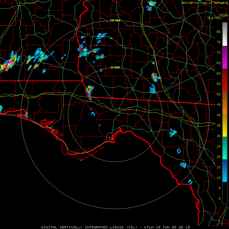Viewport: 229px width, 229px height.
Task: Click the scale value 15
Action: pos(219,167)
